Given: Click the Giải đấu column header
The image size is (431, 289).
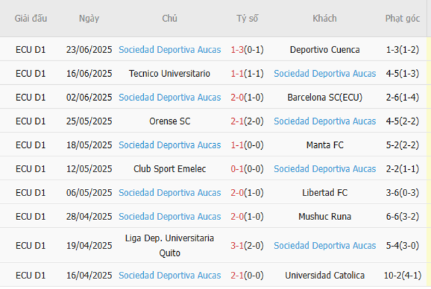Looking at the screenshot, I should 31,19.
